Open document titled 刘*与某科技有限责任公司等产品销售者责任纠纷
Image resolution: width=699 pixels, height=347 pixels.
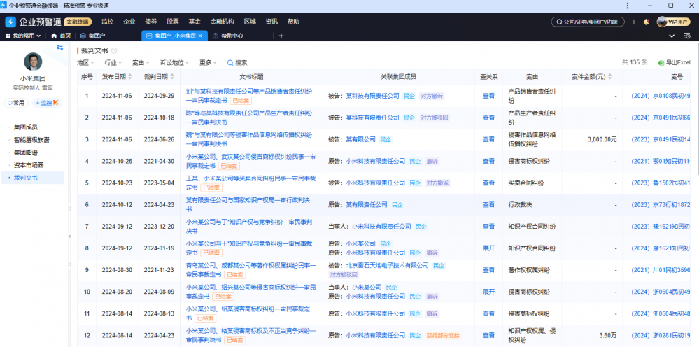[249, 95]
